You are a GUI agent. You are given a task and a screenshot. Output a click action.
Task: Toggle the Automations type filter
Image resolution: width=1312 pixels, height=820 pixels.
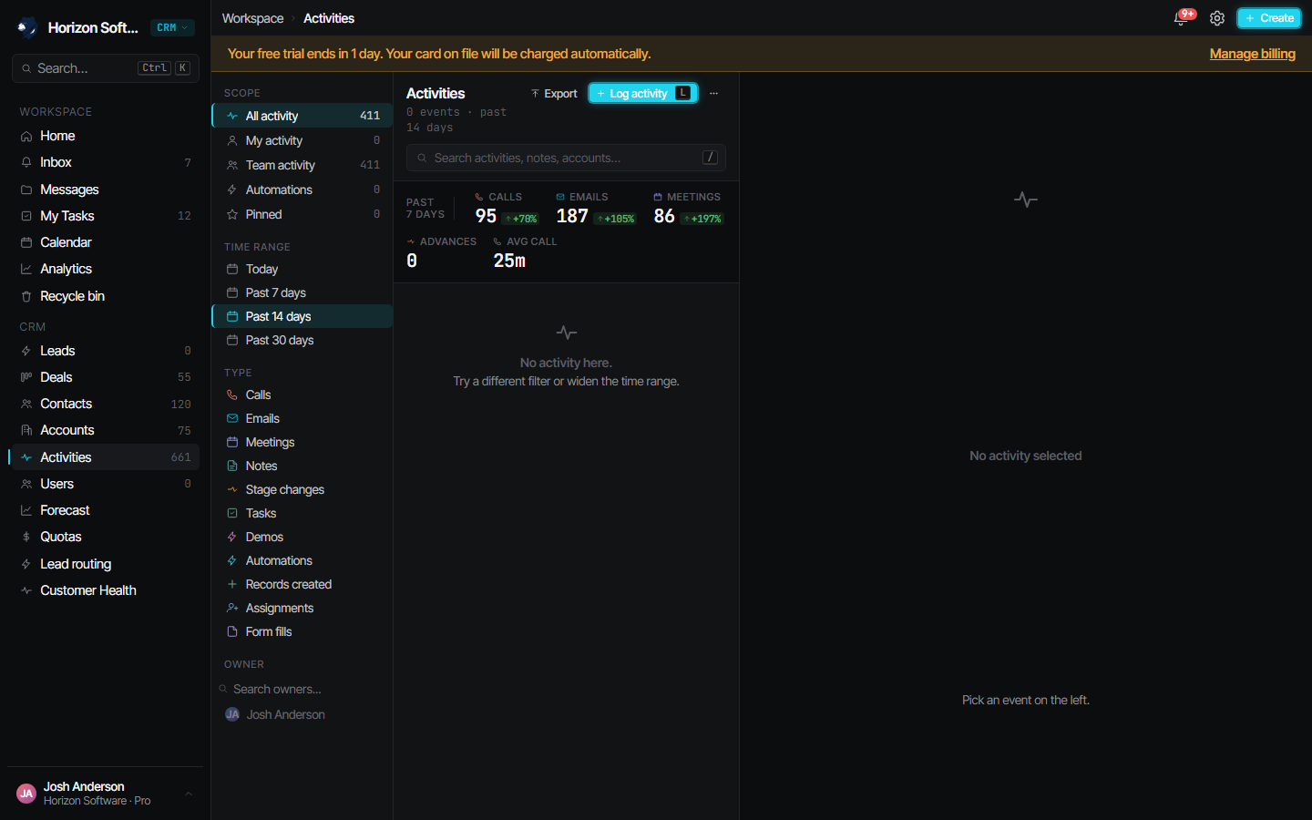302,560
